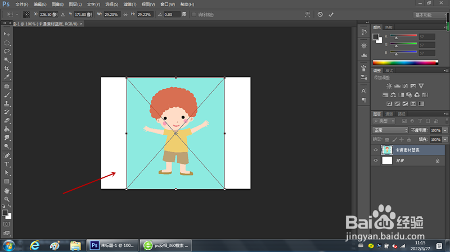This screenshot has width=450, height=252.
Task: Toggle lock position icon
Action: (x=402, y=139)
